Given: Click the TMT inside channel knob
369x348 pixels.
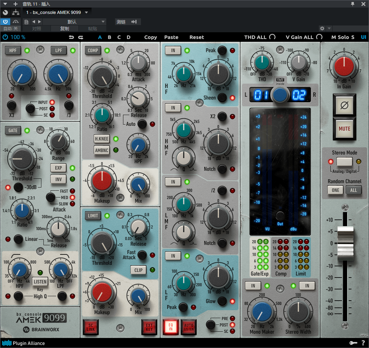Looking at the screenshot, I should (x=280, y=95).
